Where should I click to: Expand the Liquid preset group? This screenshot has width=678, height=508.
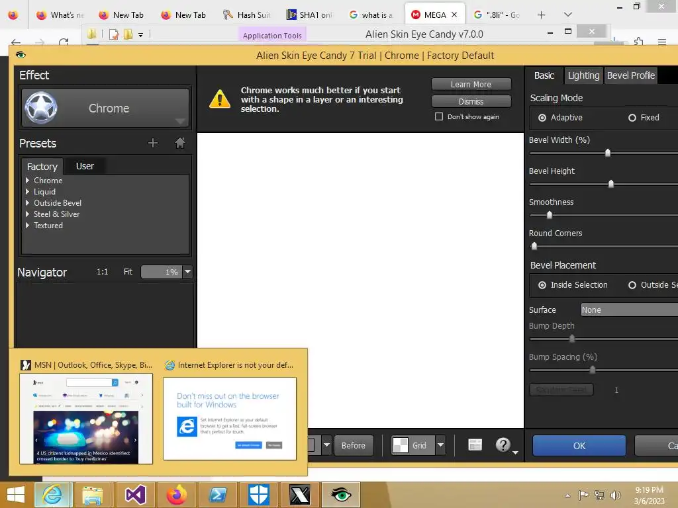pos(28,191)
